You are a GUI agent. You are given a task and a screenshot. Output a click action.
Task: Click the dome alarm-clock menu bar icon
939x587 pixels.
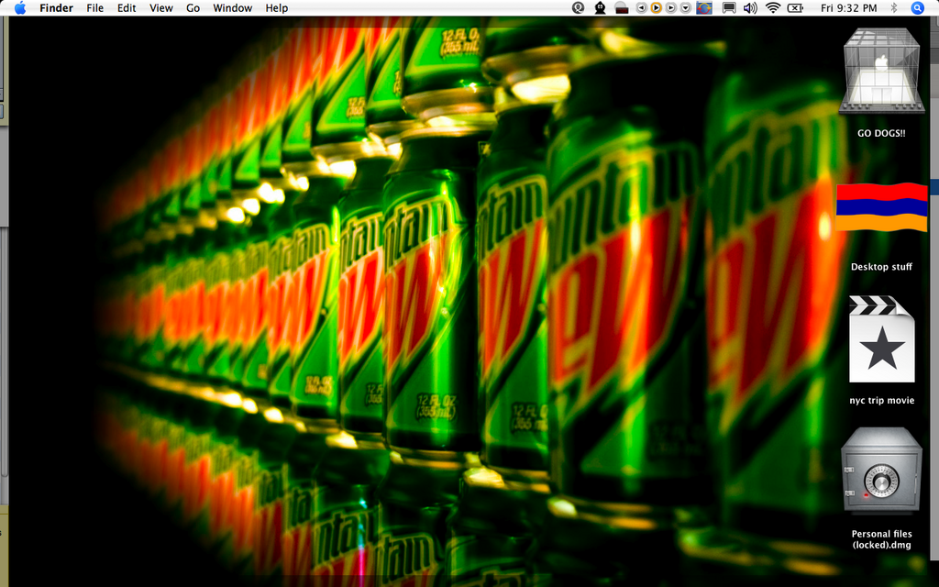(621, 7)
